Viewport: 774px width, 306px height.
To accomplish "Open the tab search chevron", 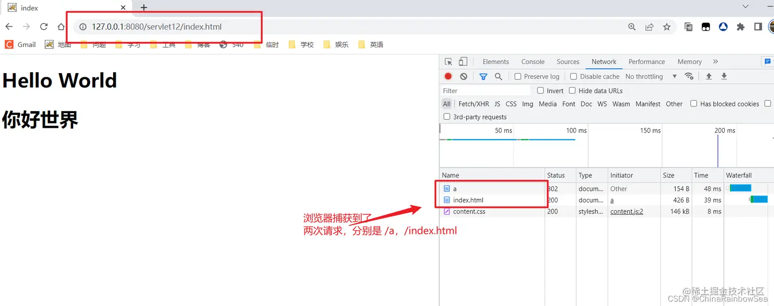I will point(746,6).
